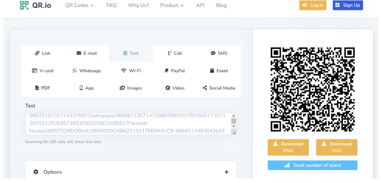Viewport: 381px width, 183px height.
Task: Choose the E-mail envelope icon
Action: (79, 53)
